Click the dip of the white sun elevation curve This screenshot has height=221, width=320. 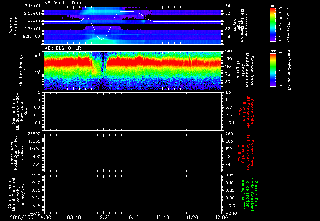click(102, 39)
